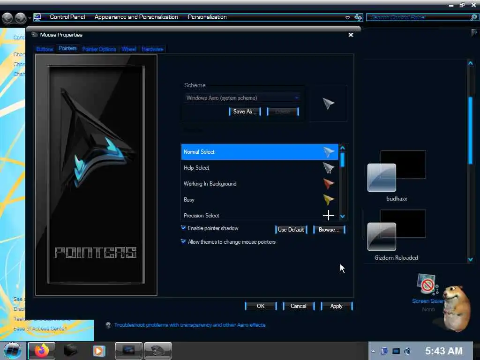Open the Ease of Access Center link
This screenshot has width=480, height=360.
click(40, 329)
